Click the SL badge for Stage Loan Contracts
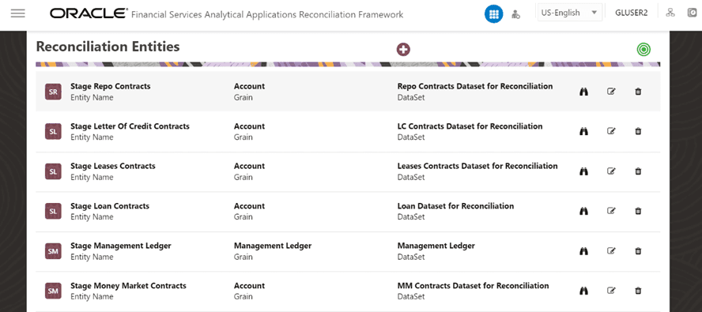This screenshot has height=312, width=702. tap(53, 211)
